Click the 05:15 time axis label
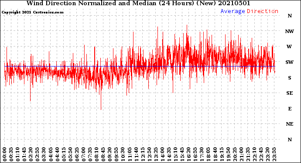This screenshot has width=301, height=163. pos(64,154)
